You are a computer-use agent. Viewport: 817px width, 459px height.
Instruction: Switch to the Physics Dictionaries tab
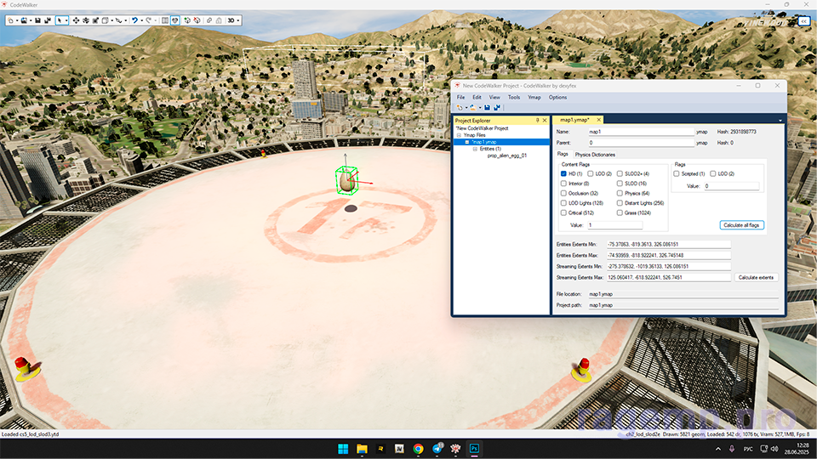[595, 155]
